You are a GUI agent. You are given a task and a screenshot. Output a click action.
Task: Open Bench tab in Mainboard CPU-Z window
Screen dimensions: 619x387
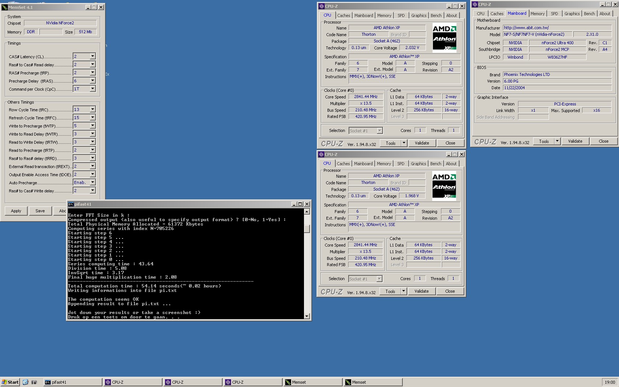click(589, 14)
